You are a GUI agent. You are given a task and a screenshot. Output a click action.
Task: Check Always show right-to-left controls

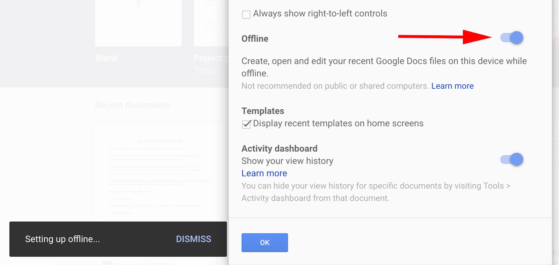246,15
